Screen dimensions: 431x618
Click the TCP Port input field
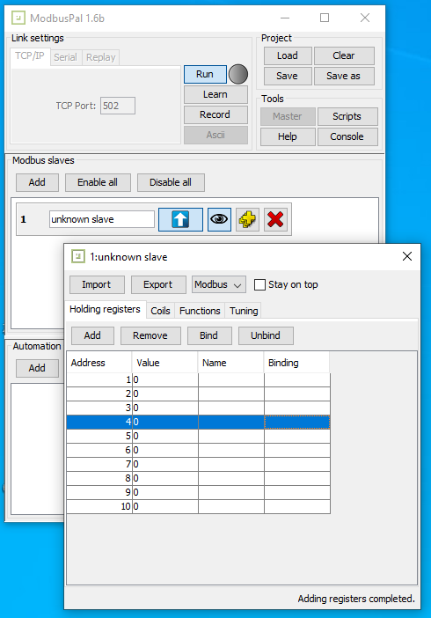(x=117, y=106)
